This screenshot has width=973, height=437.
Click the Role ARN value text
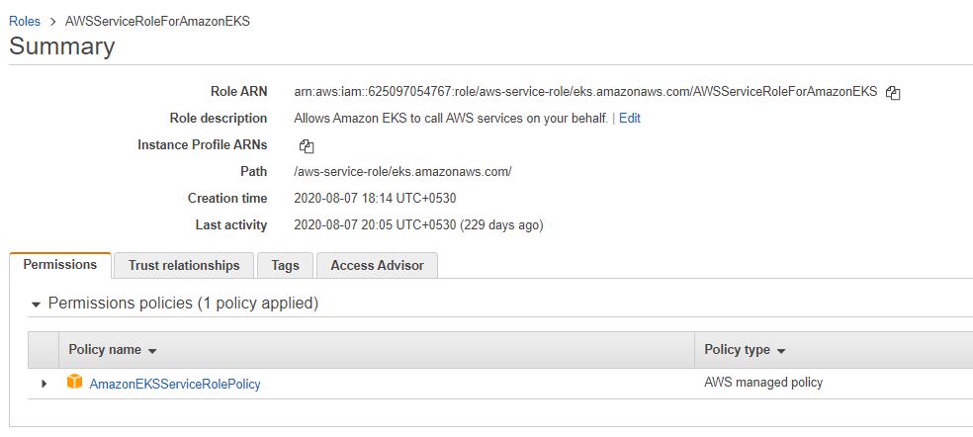tap(585, 91)
